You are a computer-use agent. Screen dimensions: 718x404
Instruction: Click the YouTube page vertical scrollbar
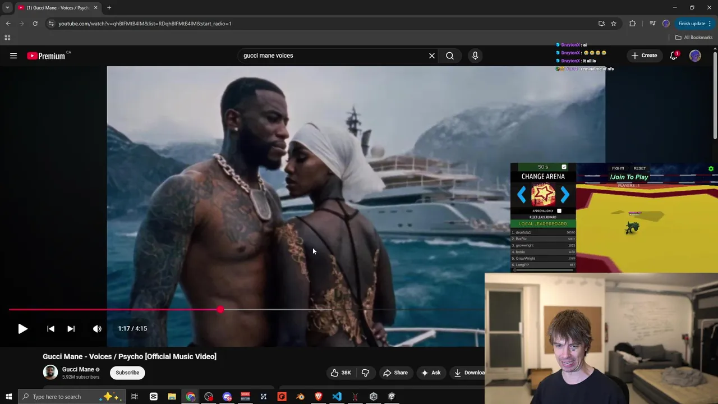(715, 95)
